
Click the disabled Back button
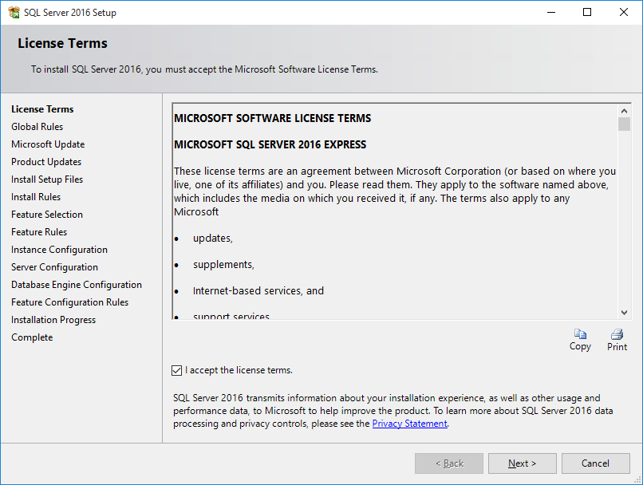coord(448,463)
